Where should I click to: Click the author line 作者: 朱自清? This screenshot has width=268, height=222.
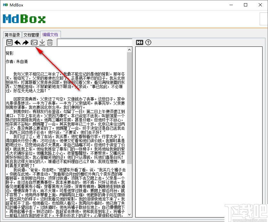(17, 62)
